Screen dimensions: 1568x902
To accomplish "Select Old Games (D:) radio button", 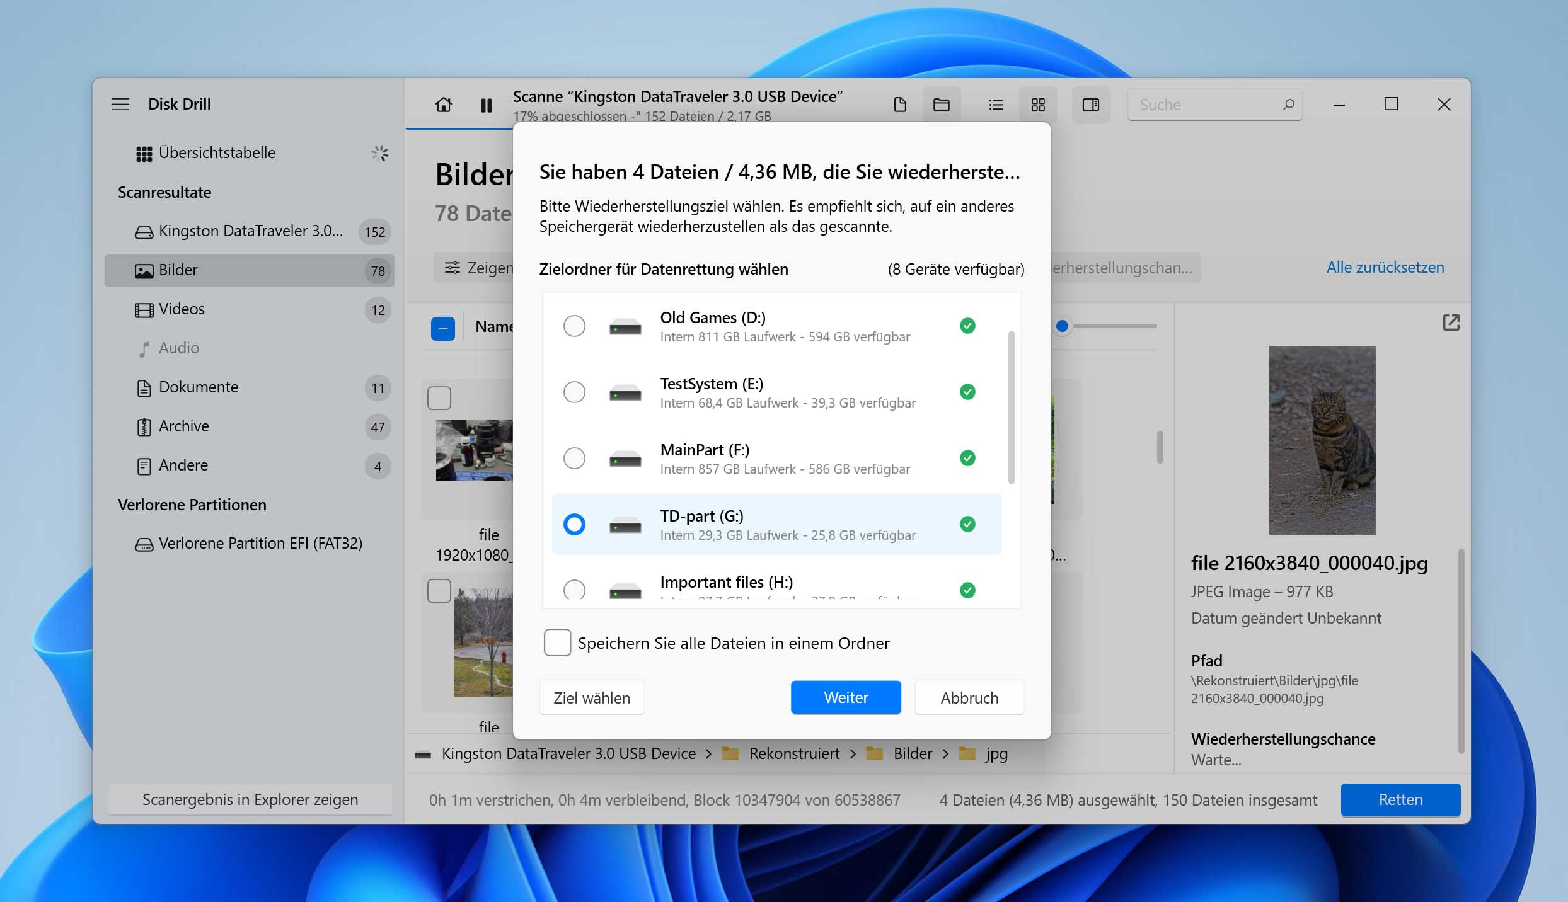I will 574,326.
